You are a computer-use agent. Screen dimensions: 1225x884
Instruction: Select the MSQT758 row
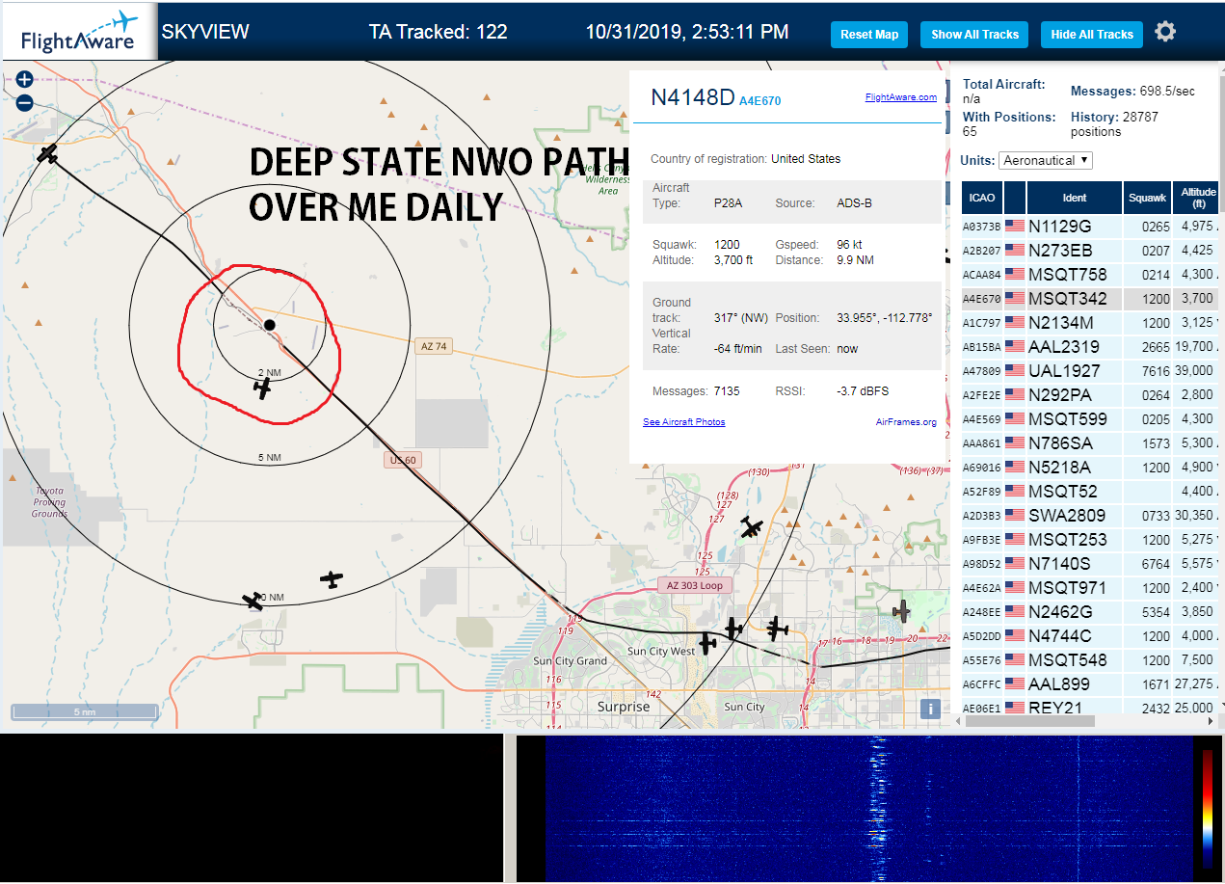(1090, 274)
